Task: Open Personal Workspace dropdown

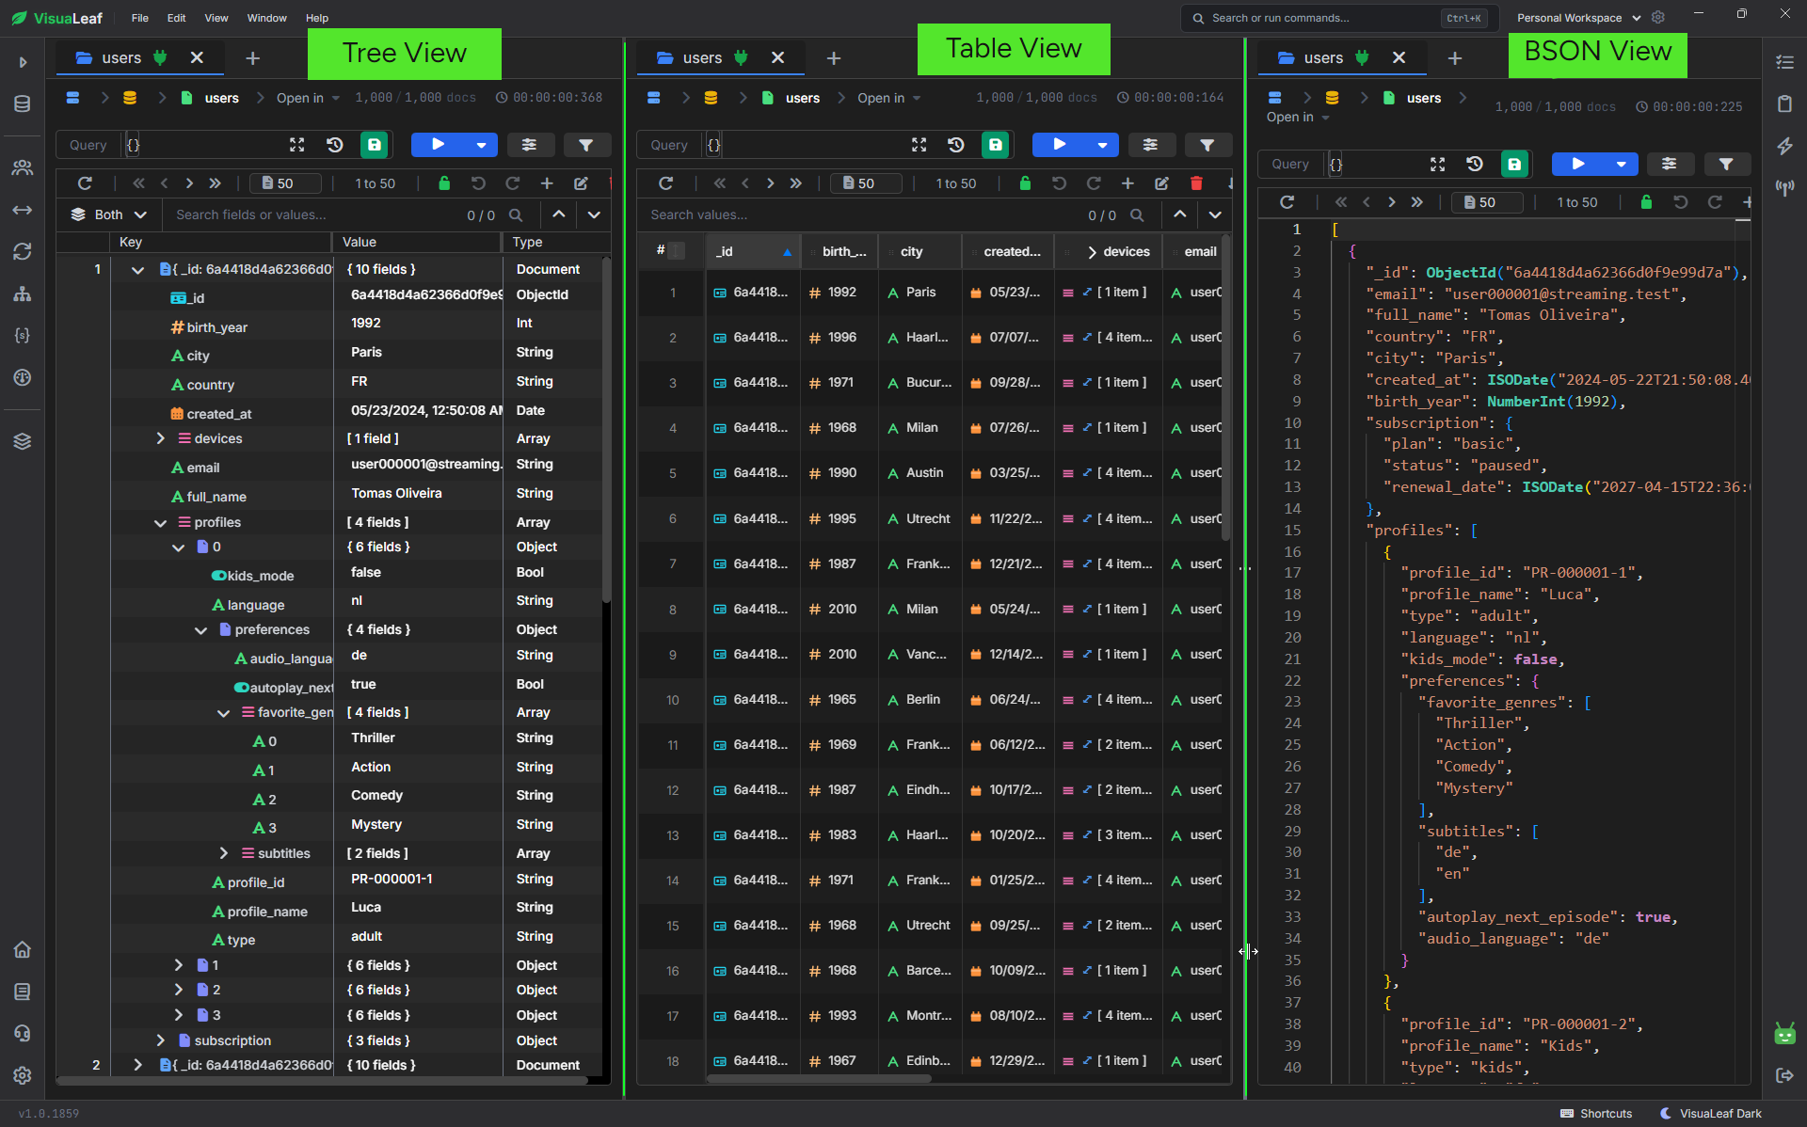Action: click(x=1578, y=18)
